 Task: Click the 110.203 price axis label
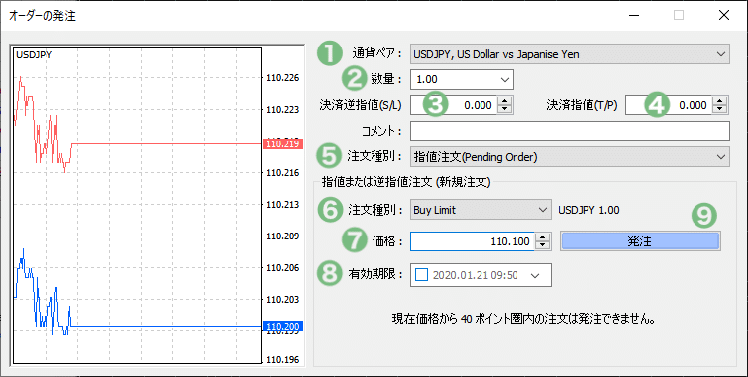[283, 299]
